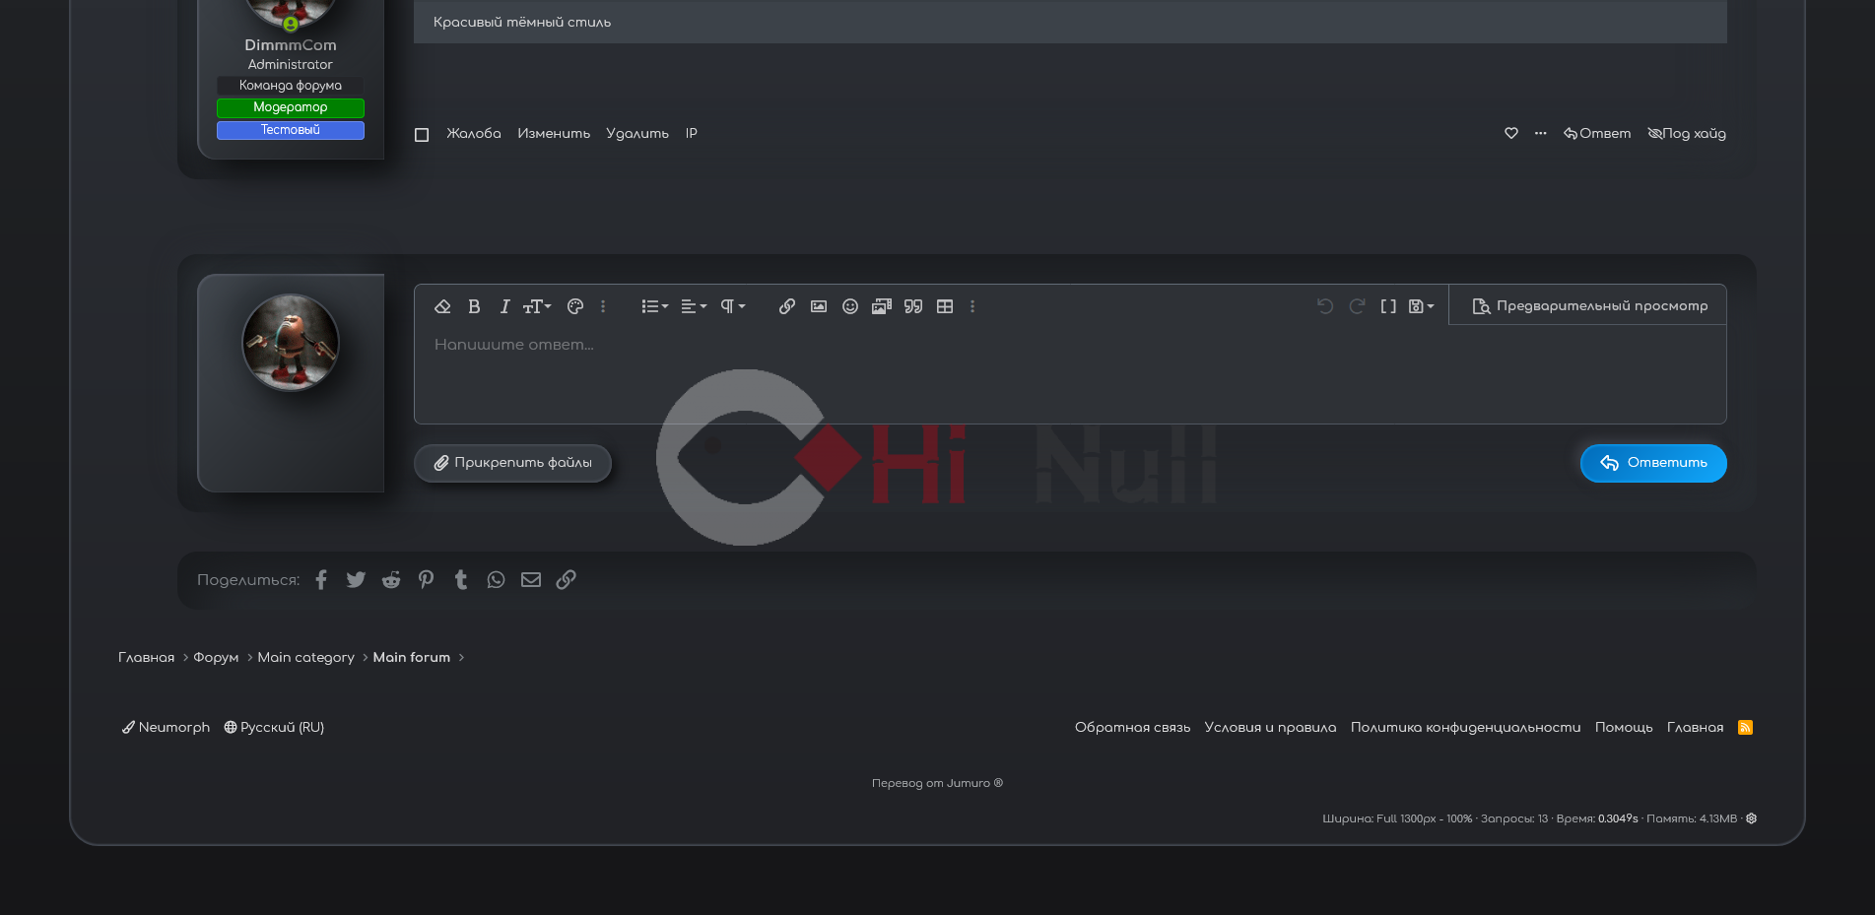Open the smilies picker

coord(850,306)
